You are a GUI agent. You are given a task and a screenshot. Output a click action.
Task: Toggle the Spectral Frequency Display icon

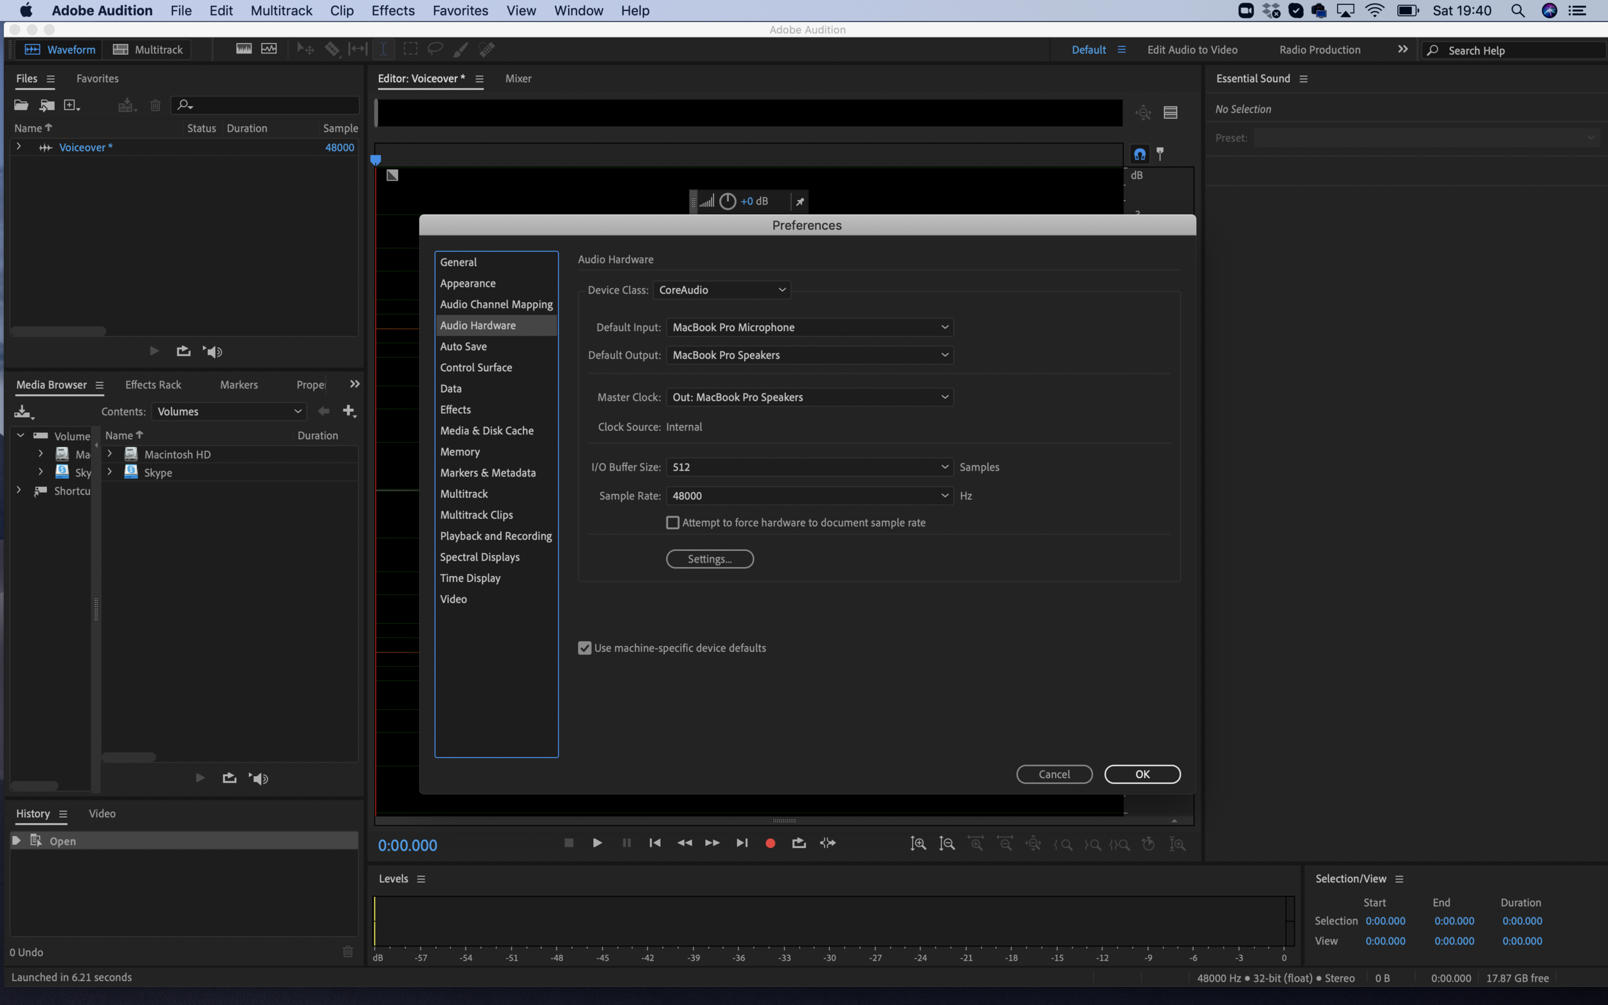click(243, 49)
